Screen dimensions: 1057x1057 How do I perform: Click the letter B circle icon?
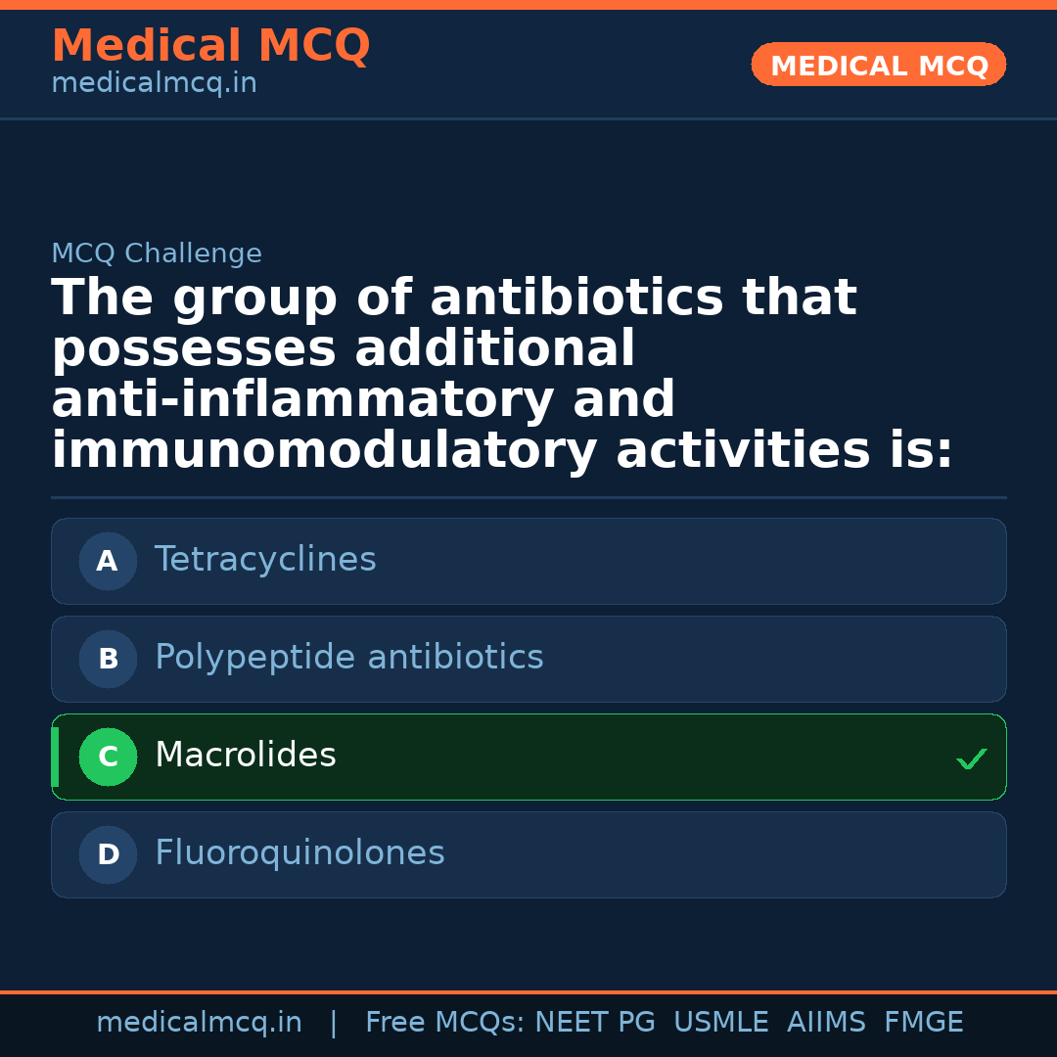click(108, 660)
